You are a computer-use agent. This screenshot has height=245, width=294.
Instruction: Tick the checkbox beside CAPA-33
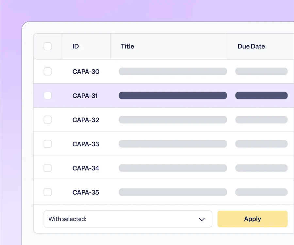point(47,144)
